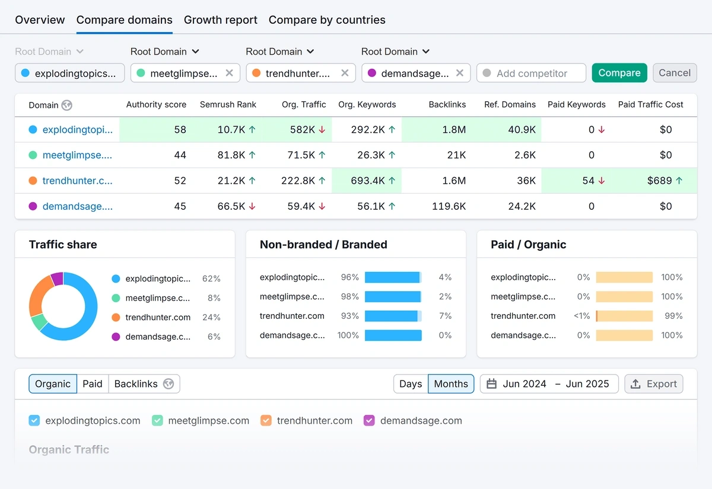Sort by Paid Keywords column header
The width and height of the screenshot is (712, 489).
(577, 104)
